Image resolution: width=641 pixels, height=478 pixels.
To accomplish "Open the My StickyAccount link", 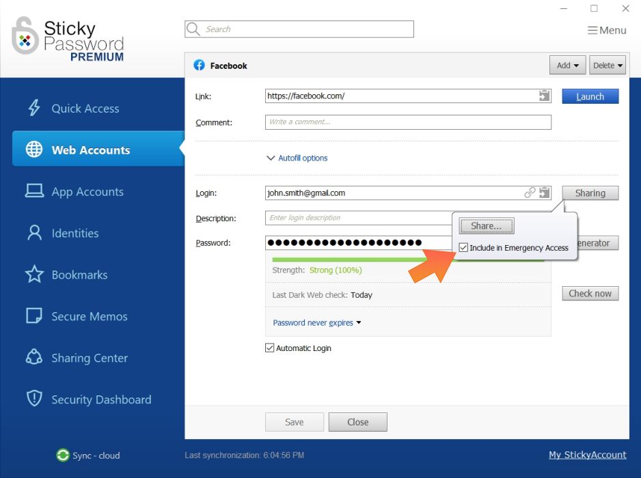I will click(x=588, y=455).
